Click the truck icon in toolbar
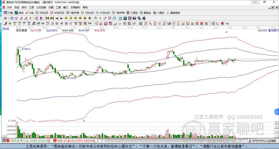Screen dimensions: 279x149 144,18
